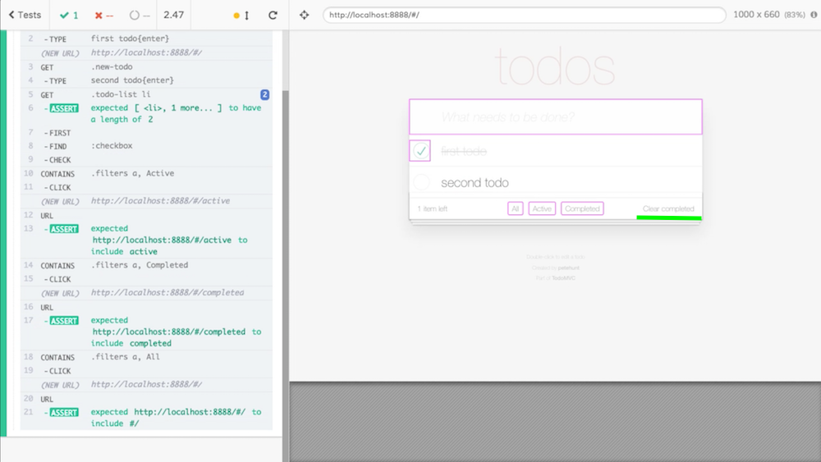Click the URL address bar
Viewport: 821px width, 462px height.
(524, 15)
